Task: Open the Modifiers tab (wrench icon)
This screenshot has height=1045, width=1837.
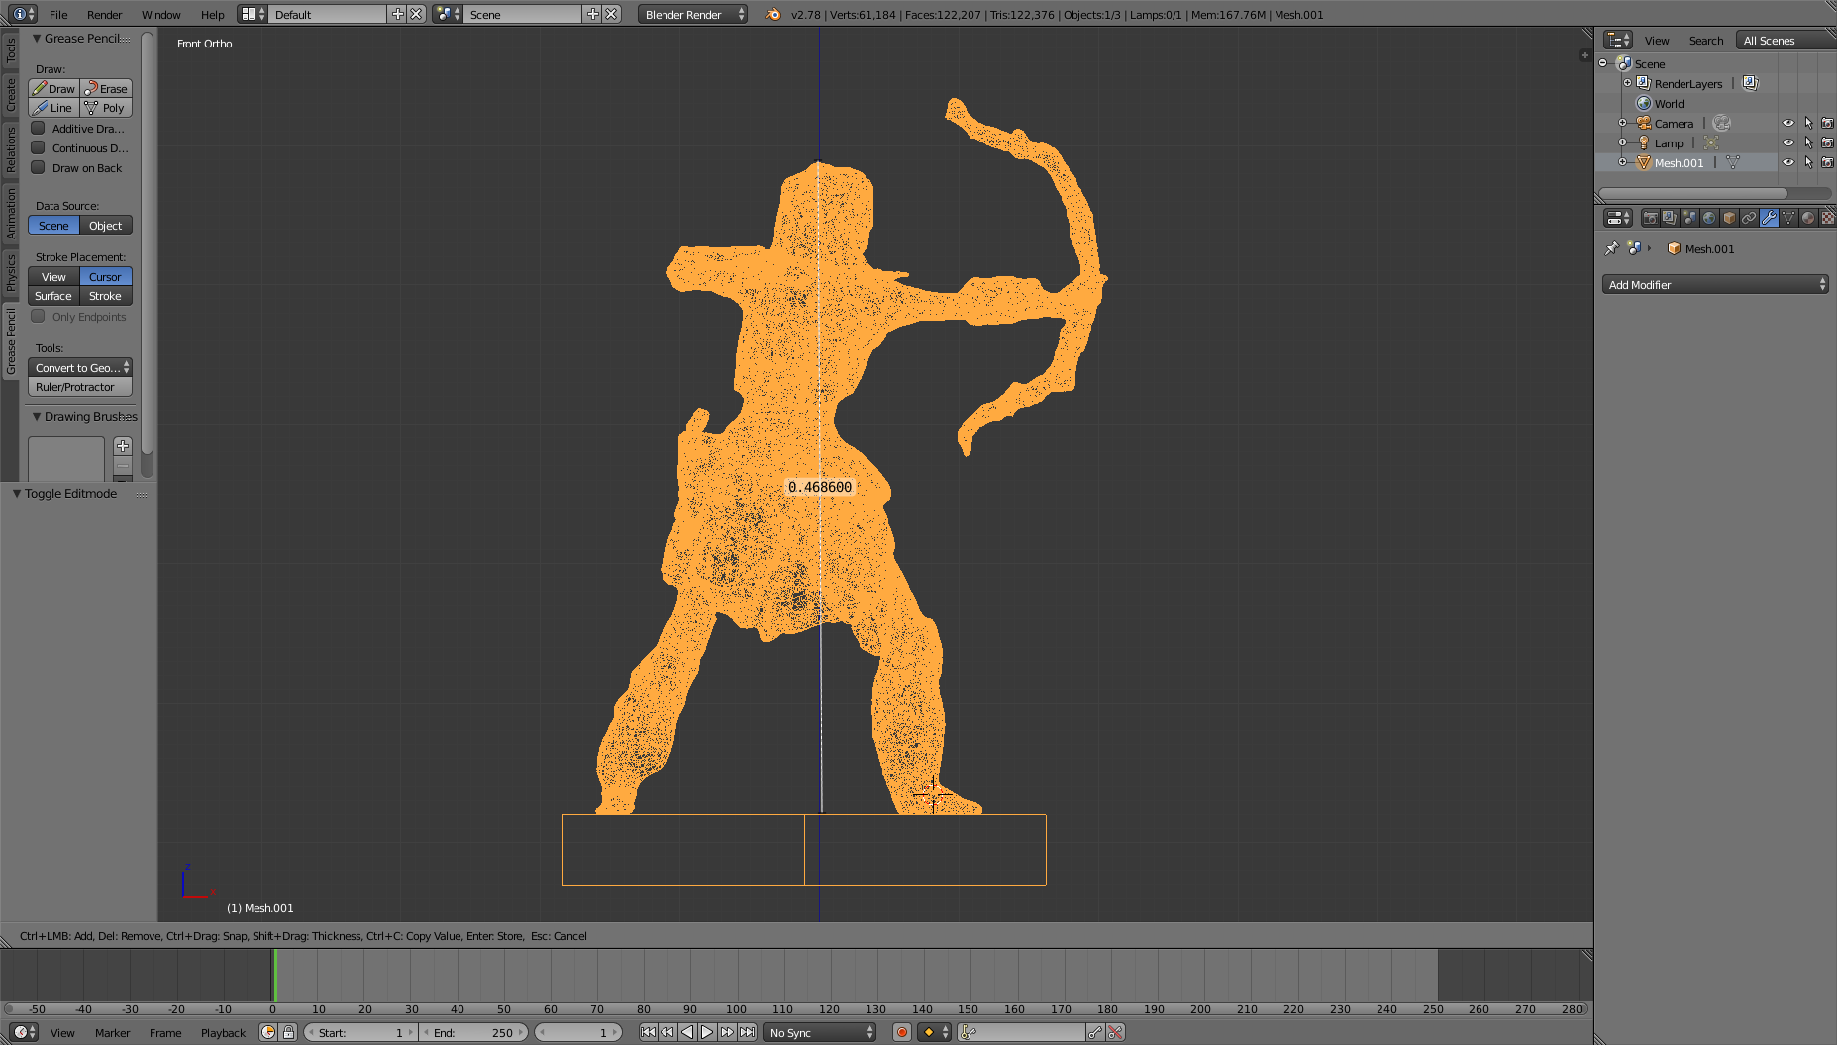Action: 1769,218
